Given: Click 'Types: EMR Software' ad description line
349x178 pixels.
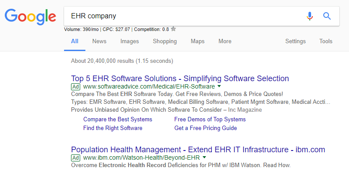Looking at the screenshot, I should [201, 102].
